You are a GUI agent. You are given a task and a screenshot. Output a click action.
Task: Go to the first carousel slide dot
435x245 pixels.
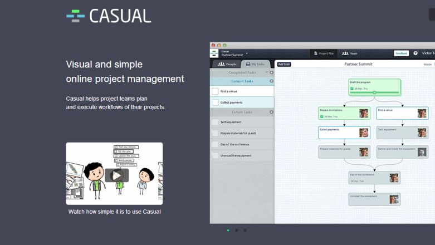tap(228, 231)
